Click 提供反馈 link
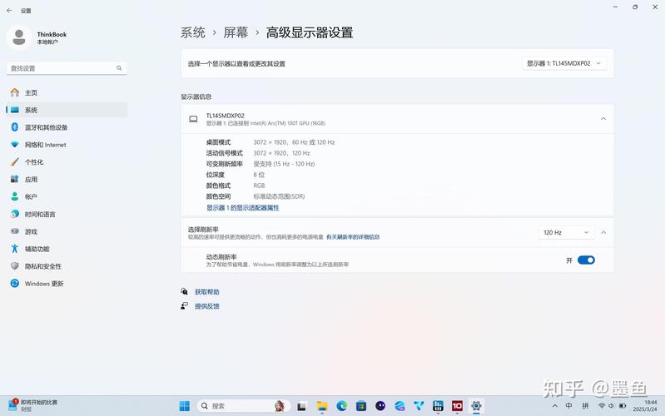This screenshot has width=665, height=416. (x=207, y=306)
